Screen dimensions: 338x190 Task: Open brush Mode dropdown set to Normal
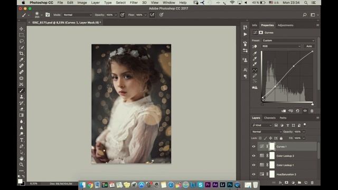78,15
